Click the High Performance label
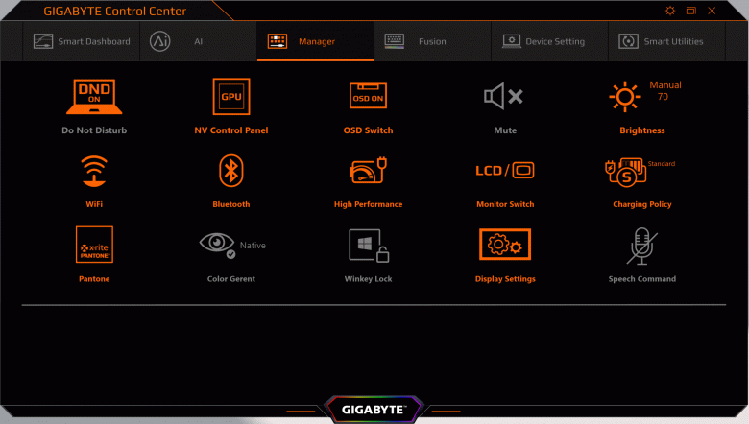This screenshot has width=749, height=424. click(x=368, y=204)
